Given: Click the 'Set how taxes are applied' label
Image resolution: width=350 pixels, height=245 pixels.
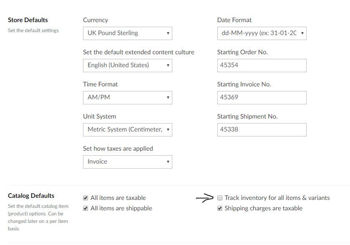Looking at the screenshot, I should [x=118, y=149].
